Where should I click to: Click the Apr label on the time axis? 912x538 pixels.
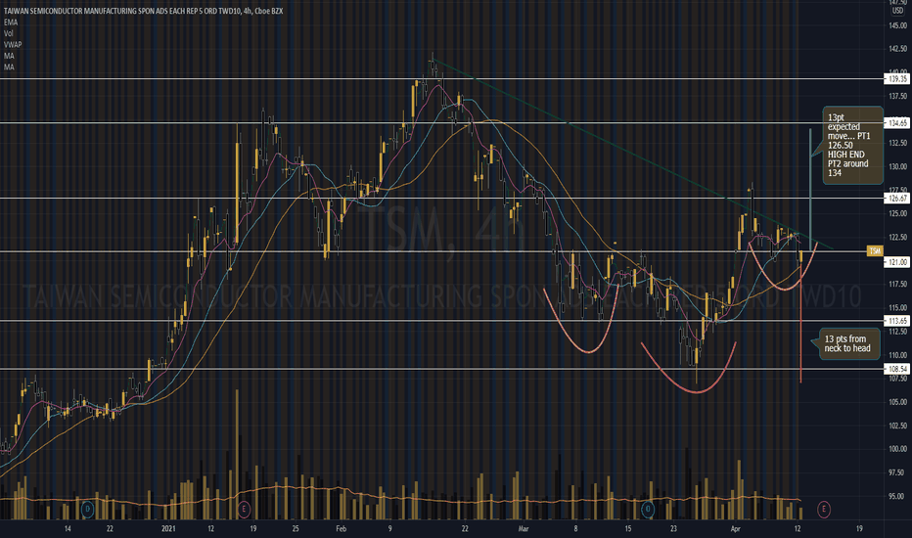pyautogui.click(x=736, y=528)
